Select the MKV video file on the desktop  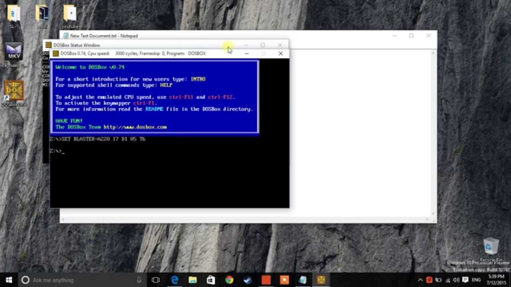[14, 55]
